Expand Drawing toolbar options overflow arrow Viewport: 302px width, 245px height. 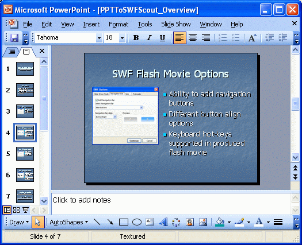click(296, 223)
